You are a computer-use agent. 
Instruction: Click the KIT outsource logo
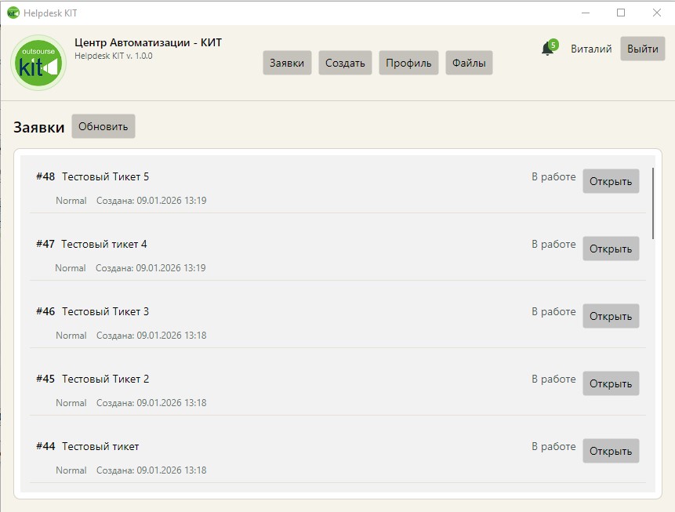pos(38,63)
